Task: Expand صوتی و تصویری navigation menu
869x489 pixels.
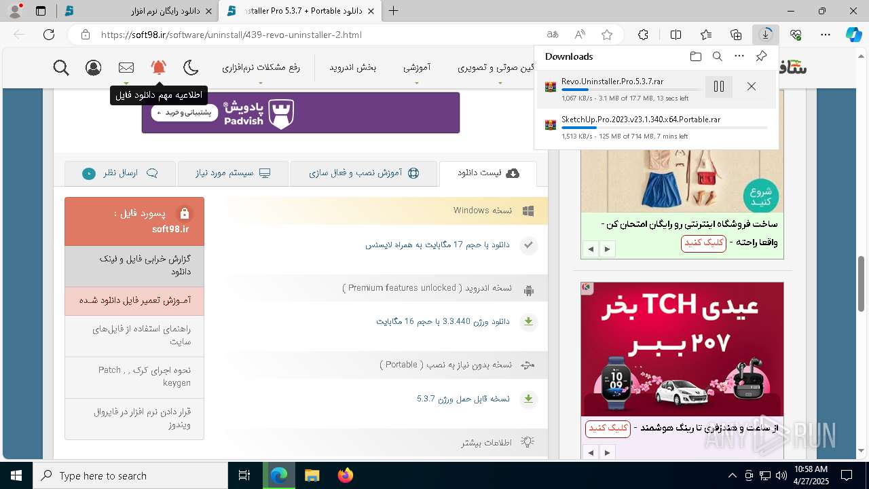Action: coord(496,67)
